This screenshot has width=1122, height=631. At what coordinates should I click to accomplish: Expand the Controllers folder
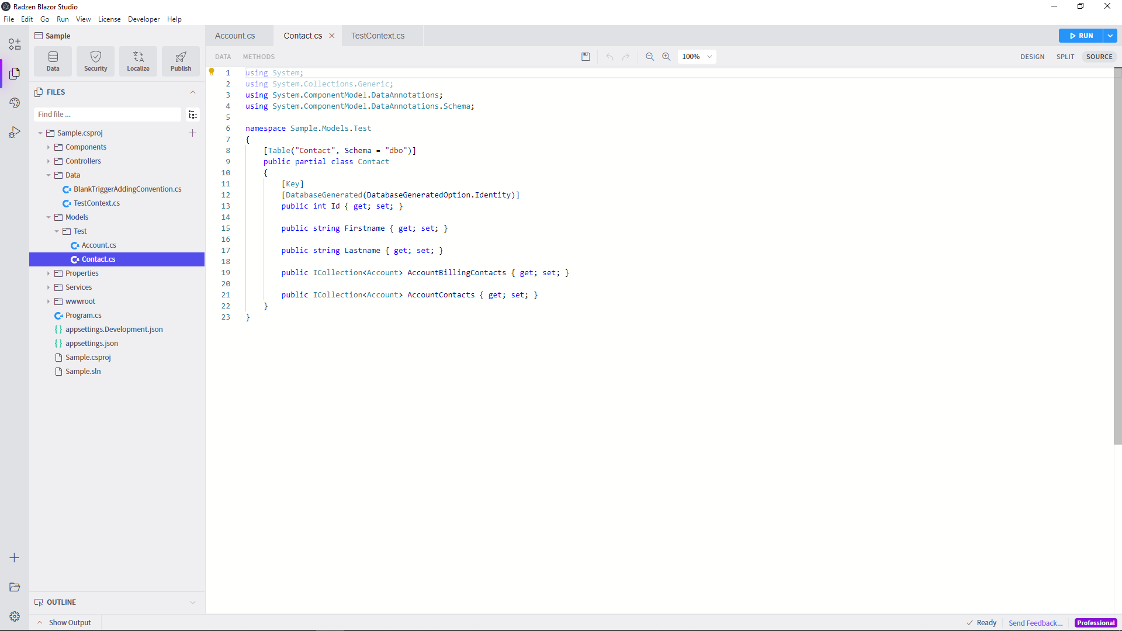(x=49, y=161)
